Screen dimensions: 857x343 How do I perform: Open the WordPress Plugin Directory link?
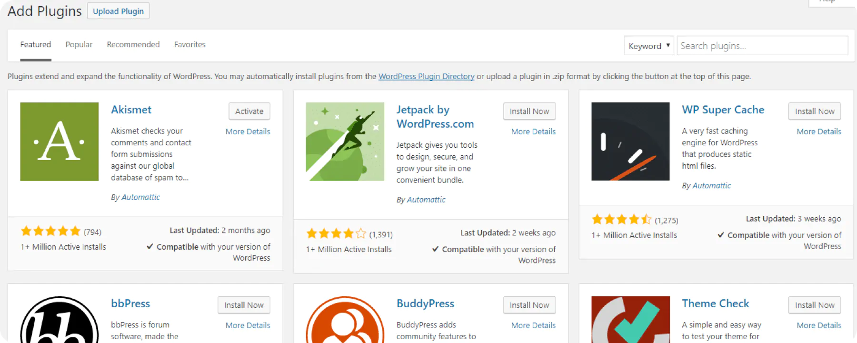tap(426, 76)
